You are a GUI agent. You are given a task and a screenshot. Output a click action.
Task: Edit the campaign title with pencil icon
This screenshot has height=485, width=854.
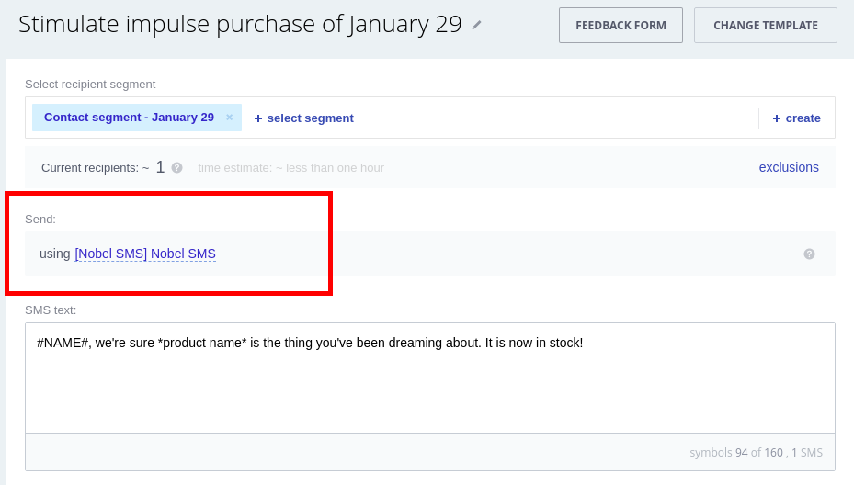(x=476, y=26)
